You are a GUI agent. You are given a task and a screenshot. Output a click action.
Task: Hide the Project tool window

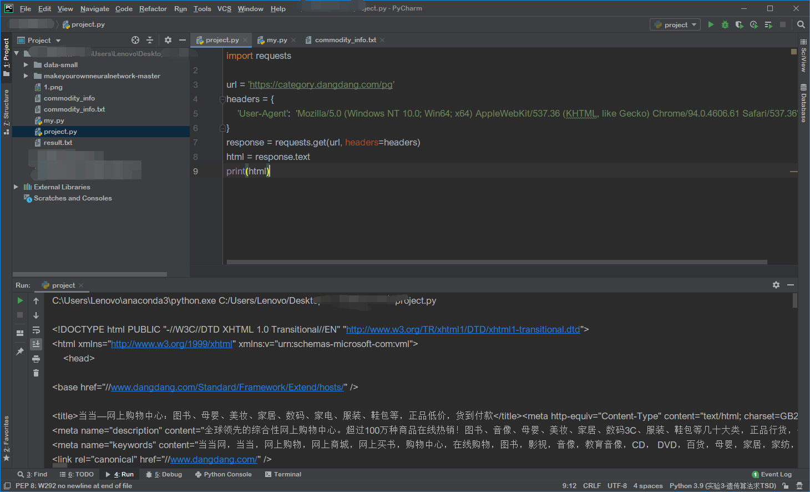183,40
